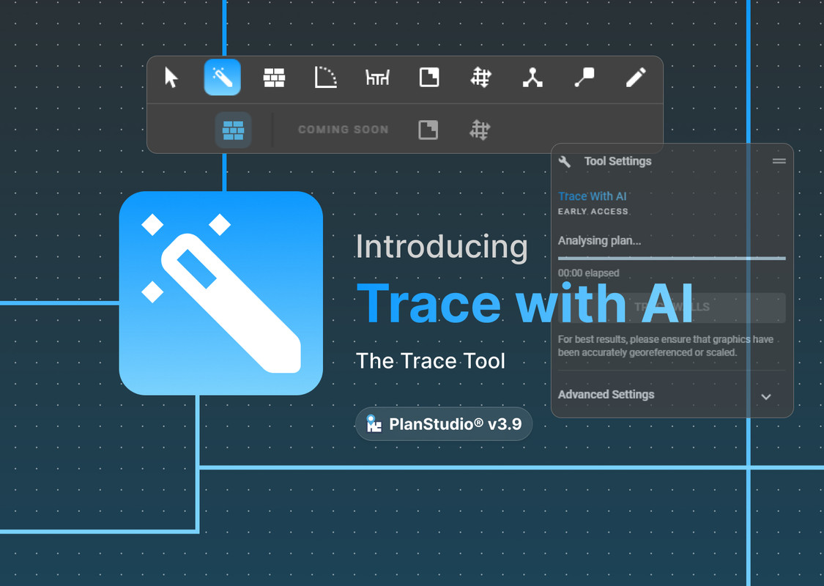Choose the blue trace walls sub-option
This screenshot has height=586, width=824.
pyautogui.click(x=234, y=130)
